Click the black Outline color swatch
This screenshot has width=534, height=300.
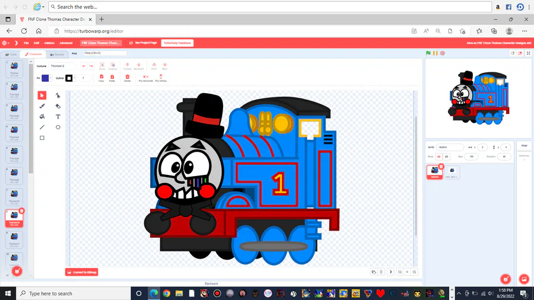coord(69,78)
